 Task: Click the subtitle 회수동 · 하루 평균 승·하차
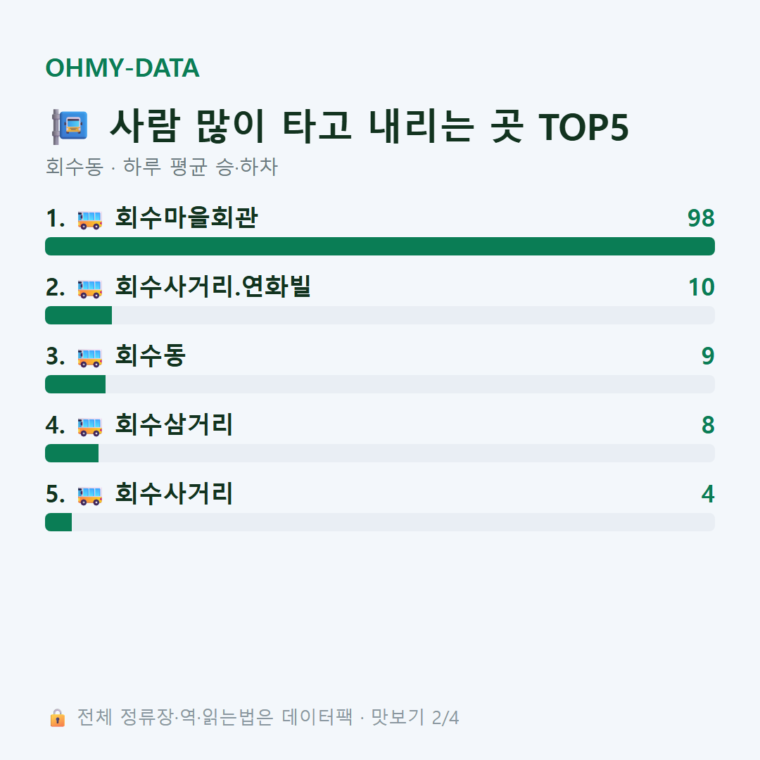click(161, 167)
